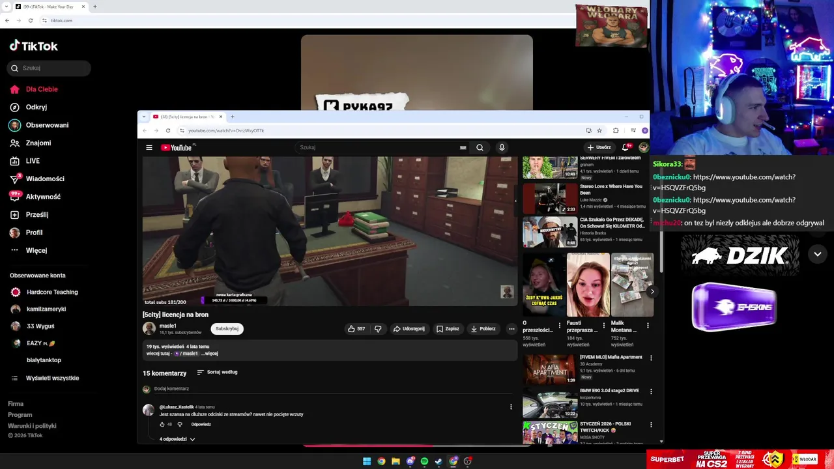This screenshot has height=469, width=834.
Task: Open Spotify from the taskbar
Action: pos(424,461)
